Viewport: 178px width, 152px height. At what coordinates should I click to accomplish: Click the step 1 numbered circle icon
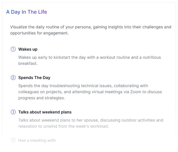[x=13, y=49]
